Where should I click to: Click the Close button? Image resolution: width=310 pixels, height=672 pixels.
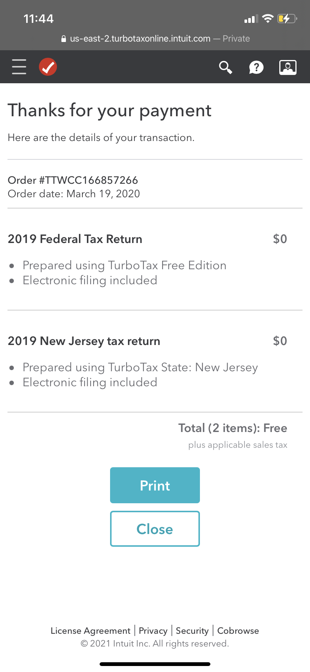pyautogui.click(x=155, y=529)
